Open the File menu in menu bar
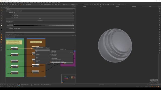This screenshot has width=161, height=90. tap(1, 2)
